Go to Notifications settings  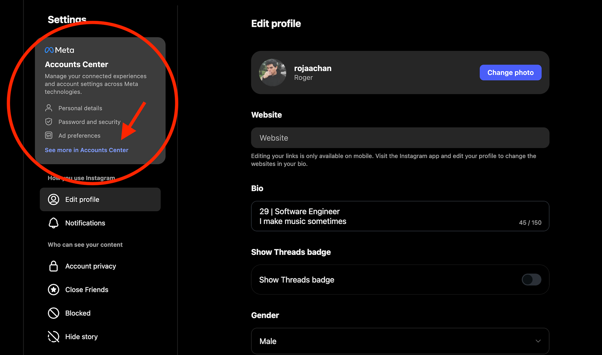[x=85, y=223]
